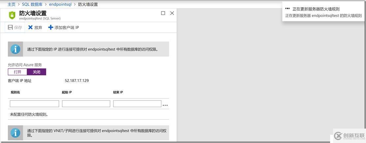This screenshot has height=143, width=366.
Task: Close the firewall settings blade
Action: coord(172,13)
